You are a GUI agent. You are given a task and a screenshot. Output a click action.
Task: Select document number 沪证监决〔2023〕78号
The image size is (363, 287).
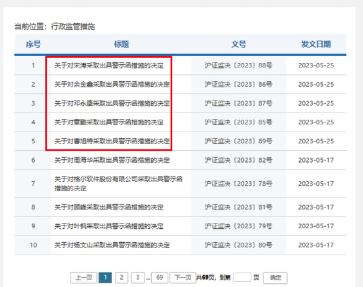click(238, 184)
